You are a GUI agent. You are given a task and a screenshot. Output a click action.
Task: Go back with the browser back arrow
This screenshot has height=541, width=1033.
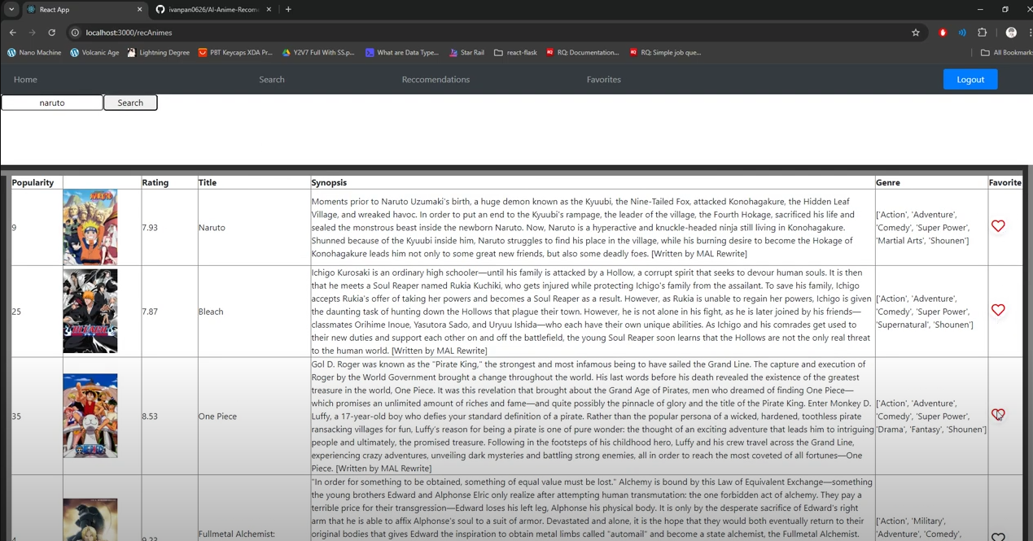pyautogui.click(x=12, y=33)
